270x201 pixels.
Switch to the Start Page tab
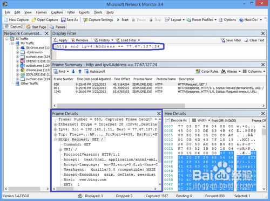coord(36,27)
